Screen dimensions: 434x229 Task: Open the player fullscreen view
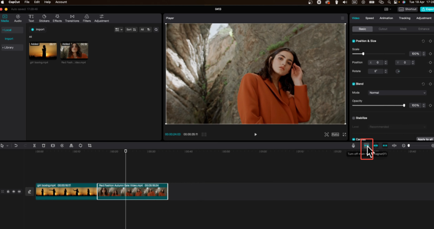click(x=344, y=134)
